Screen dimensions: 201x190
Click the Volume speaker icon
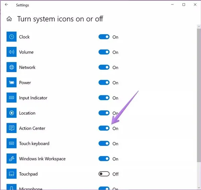click(x=12, y=52)
